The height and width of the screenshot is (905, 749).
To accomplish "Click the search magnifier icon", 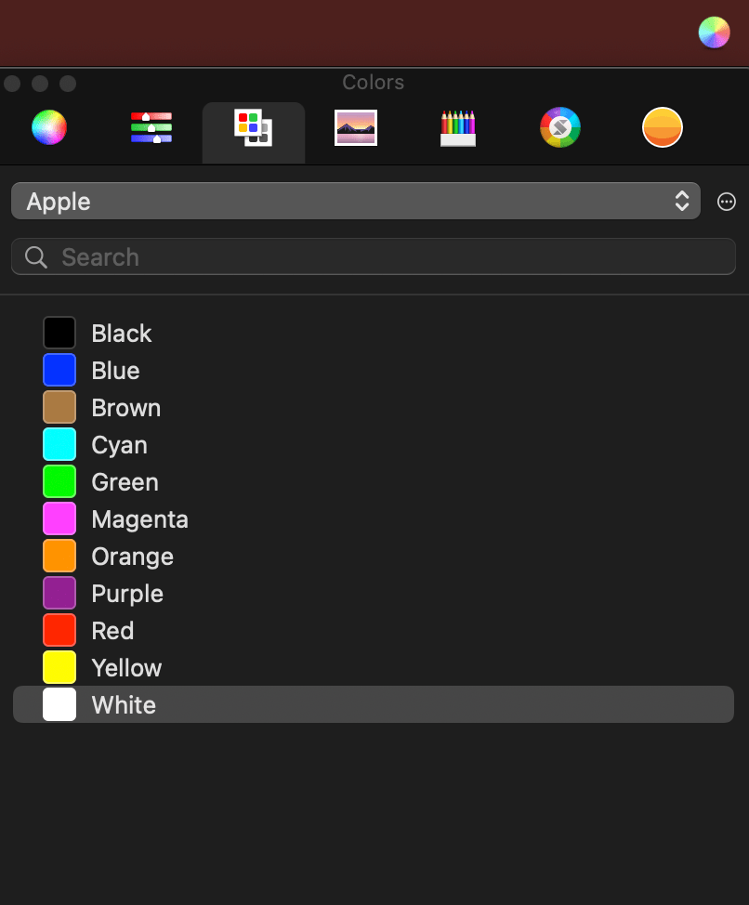I will pyautogui.click(x=35, y=256).
